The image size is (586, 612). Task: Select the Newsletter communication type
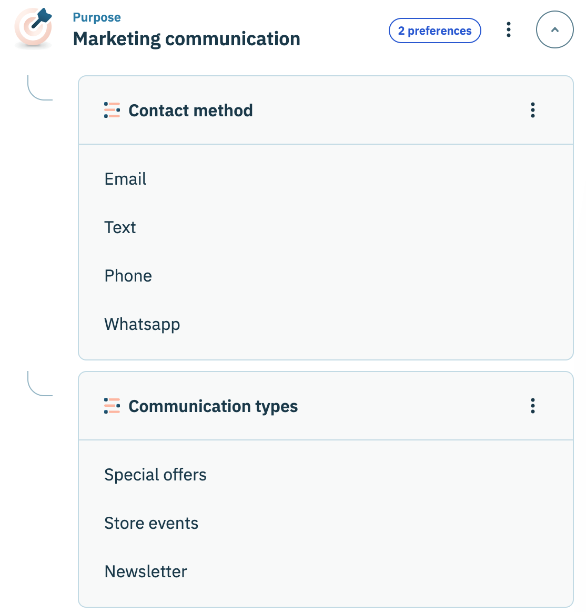point(146,571)
